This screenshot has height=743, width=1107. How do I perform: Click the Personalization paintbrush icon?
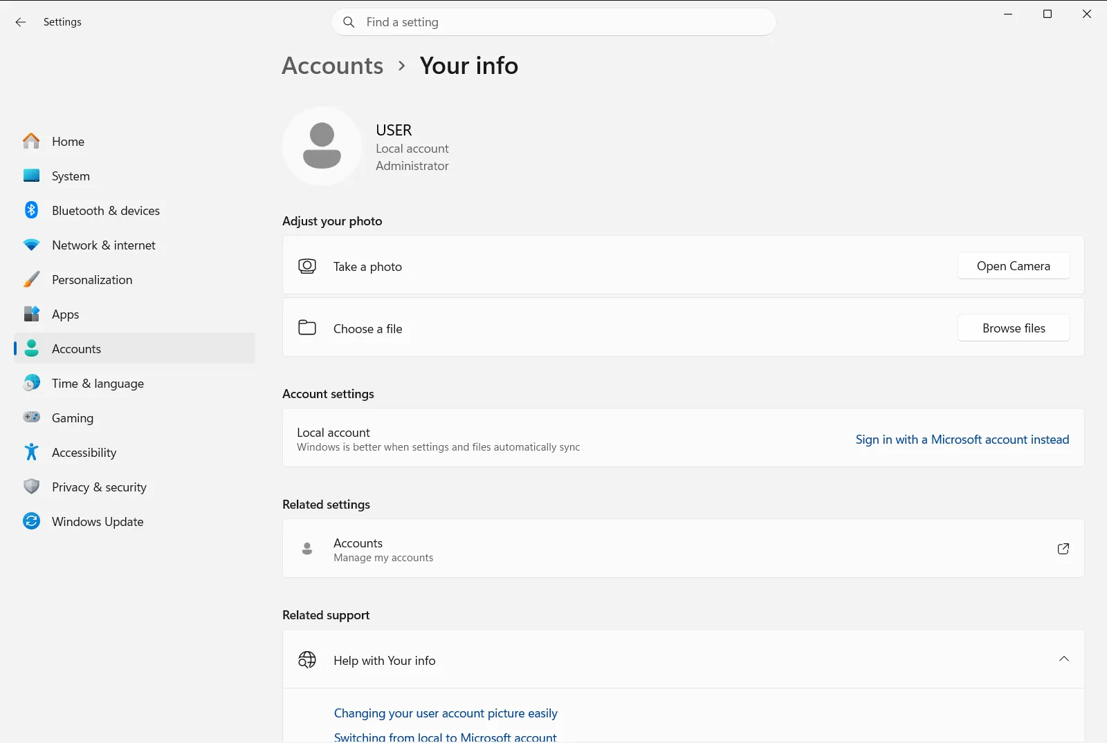pos(31,279)
